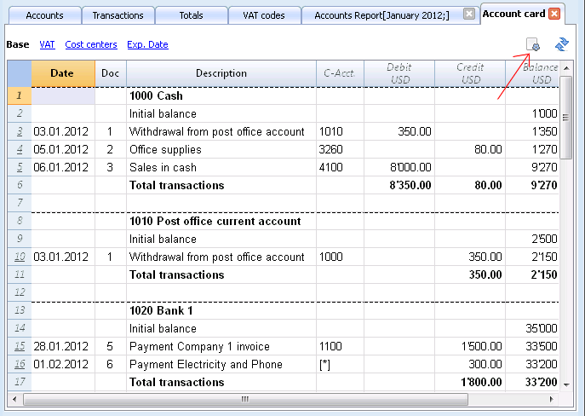Screen dimensions: 585x416
Task: Click the horizontal scrollbar thumb
Action: pyautogui.click(x=245, y=399)
